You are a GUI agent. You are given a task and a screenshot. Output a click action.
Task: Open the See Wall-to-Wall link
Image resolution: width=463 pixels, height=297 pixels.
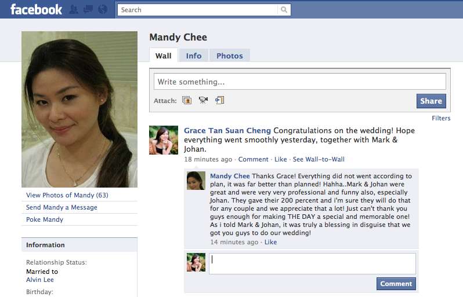pyautogui.click(x=319, y=159)
